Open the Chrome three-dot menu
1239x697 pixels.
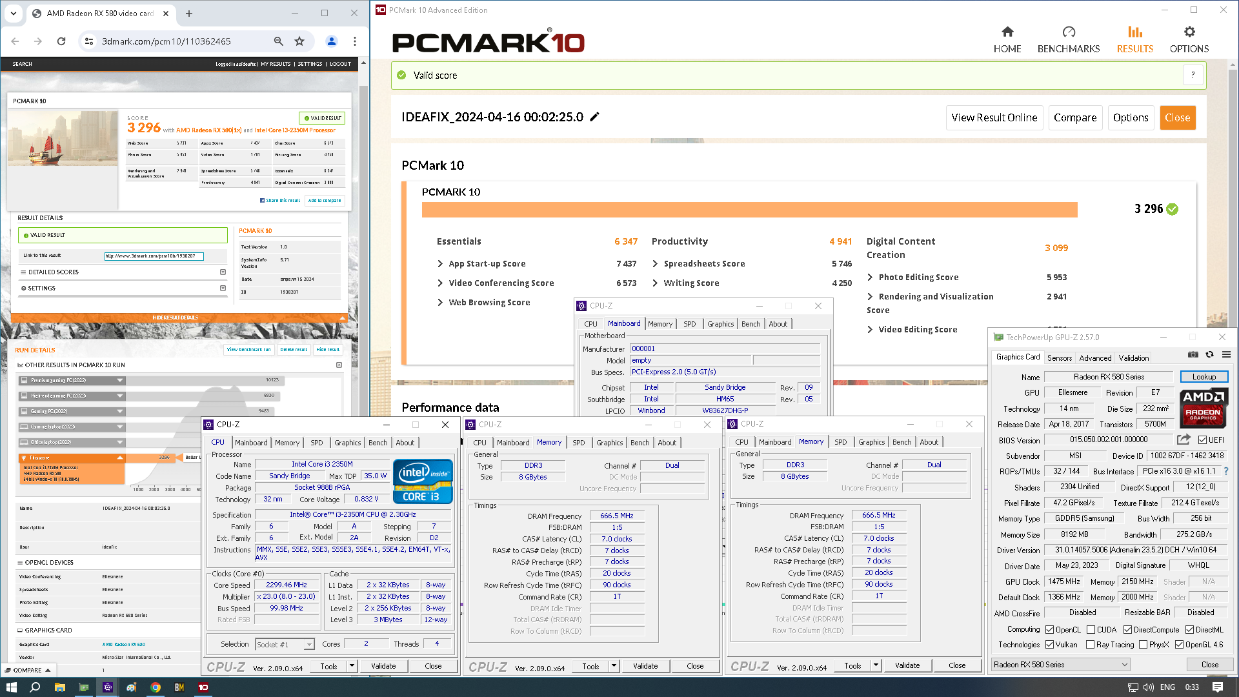click(x=355, y=41)
